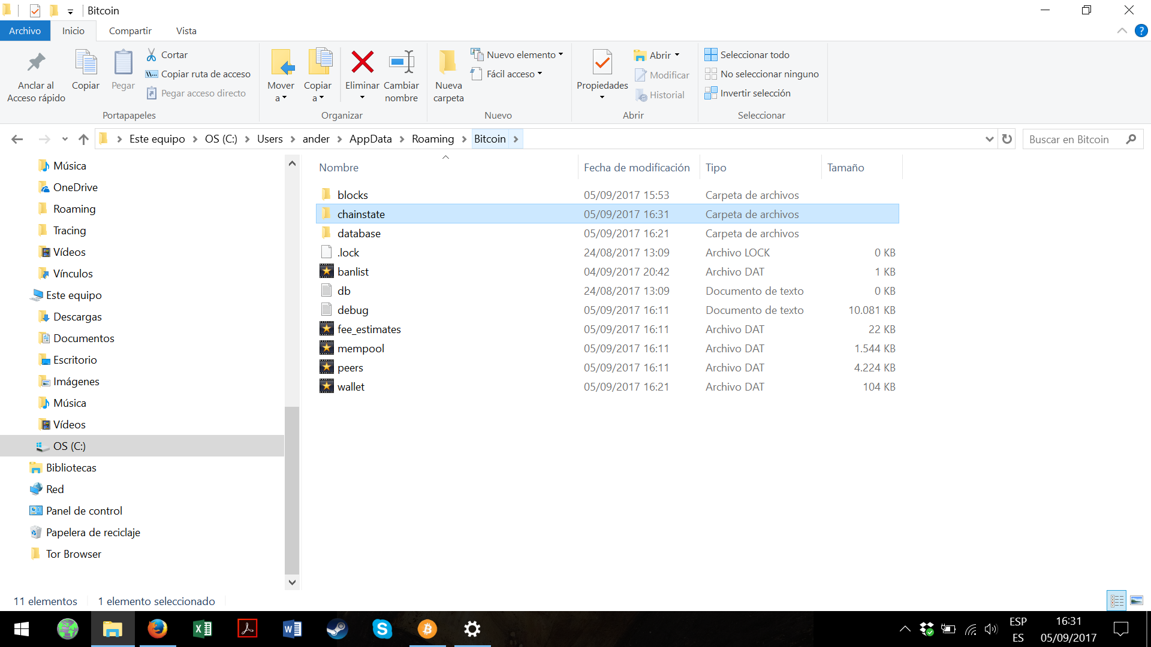Viewport: 1151px width, 647px height.
Task: Click refresh icon beside address bar
Action: pyautogui.click(x=1007, y=139)
